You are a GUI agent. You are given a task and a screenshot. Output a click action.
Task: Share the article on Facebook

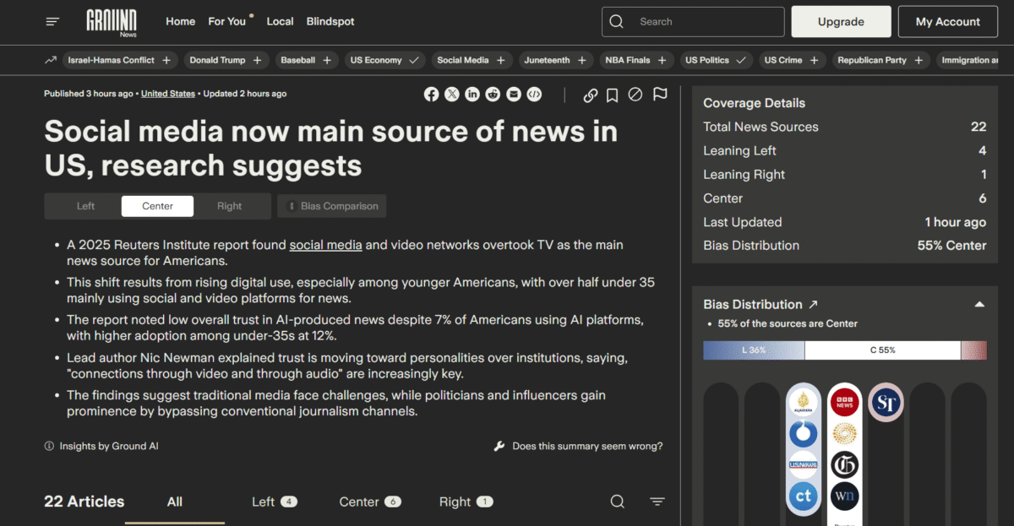point(432,95)
